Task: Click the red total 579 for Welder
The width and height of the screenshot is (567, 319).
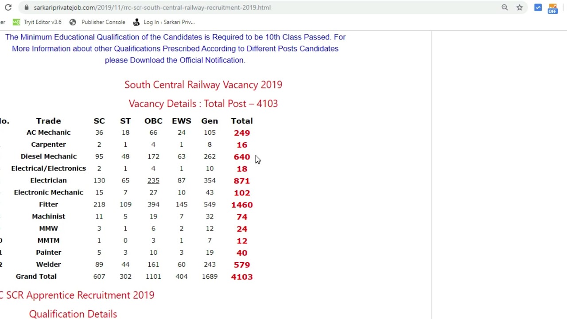Action: 242,265
